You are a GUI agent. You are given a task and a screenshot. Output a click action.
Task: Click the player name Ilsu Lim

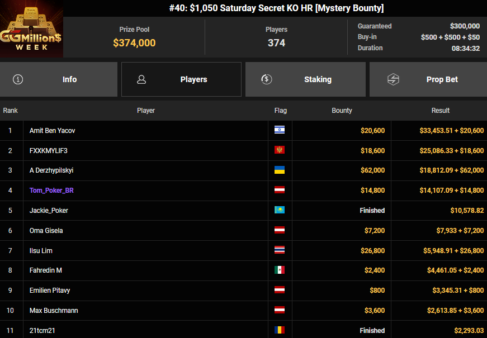(x=42, y=251)
